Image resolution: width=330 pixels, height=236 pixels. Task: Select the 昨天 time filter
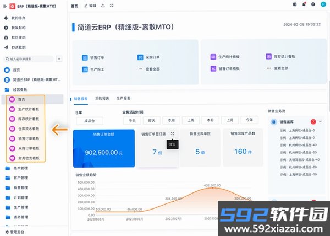coord(152,121)
